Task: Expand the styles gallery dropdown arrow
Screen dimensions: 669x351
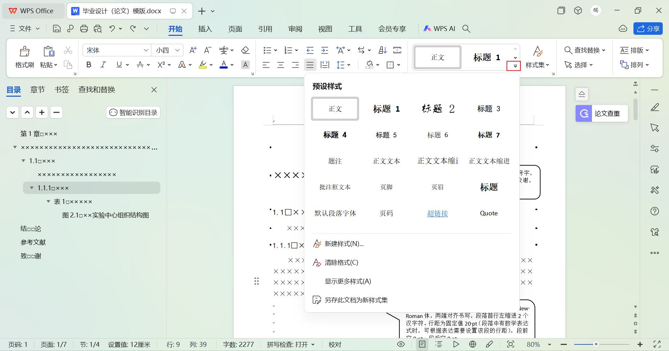Action: [515, 66]
